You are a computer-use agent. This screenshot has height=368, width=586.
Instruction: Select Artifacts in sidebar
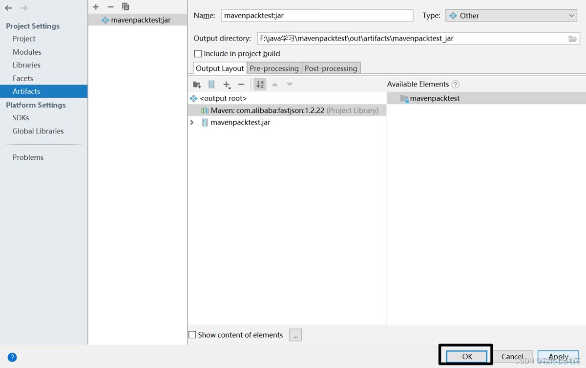point(44,91)
